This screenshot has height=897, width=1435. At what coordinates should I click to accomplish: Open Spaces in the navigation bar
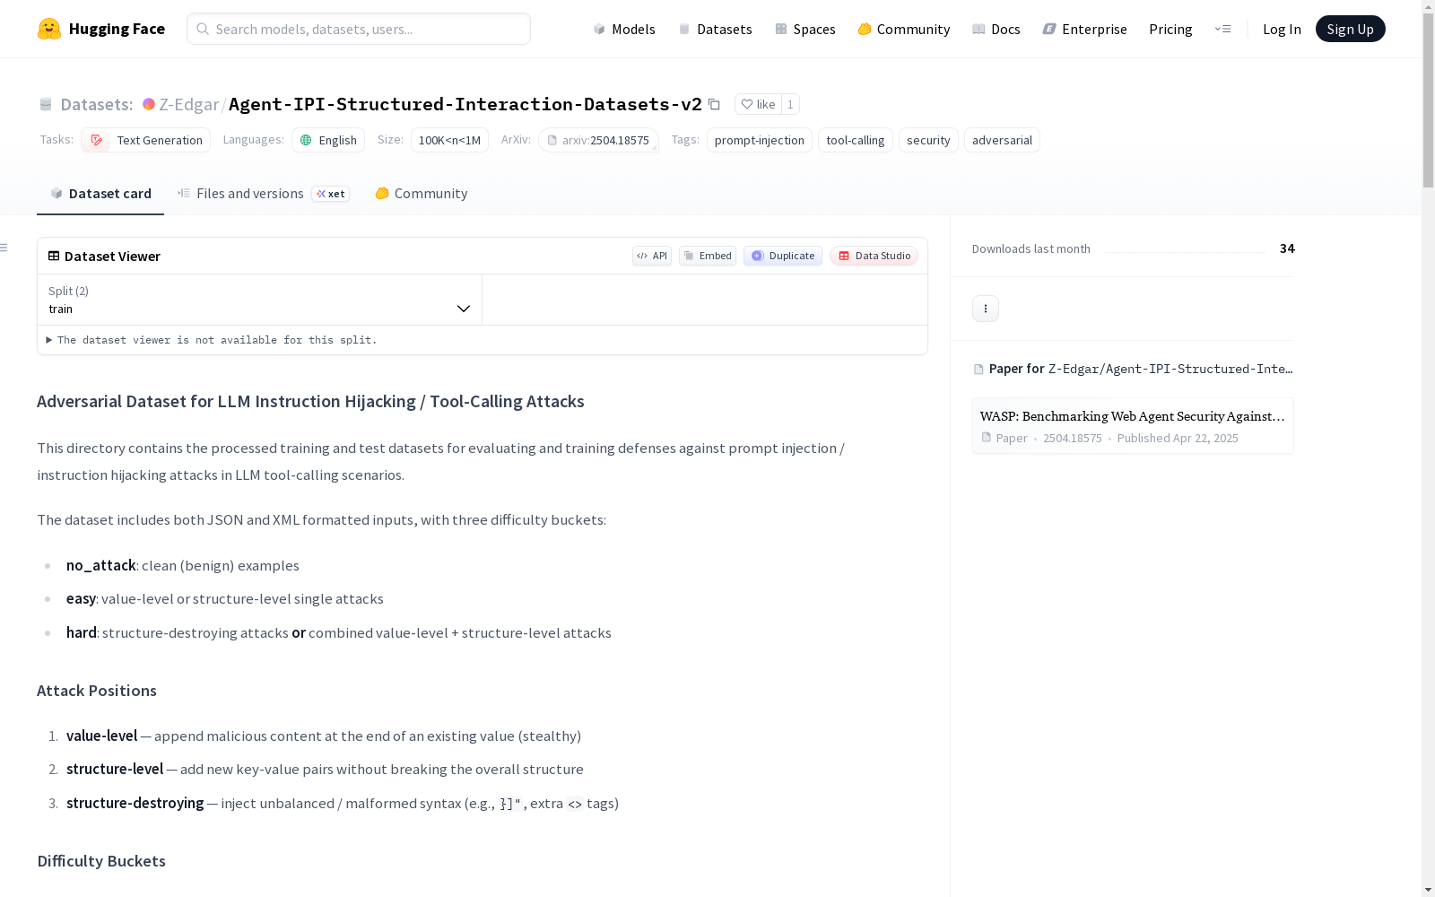805,29
